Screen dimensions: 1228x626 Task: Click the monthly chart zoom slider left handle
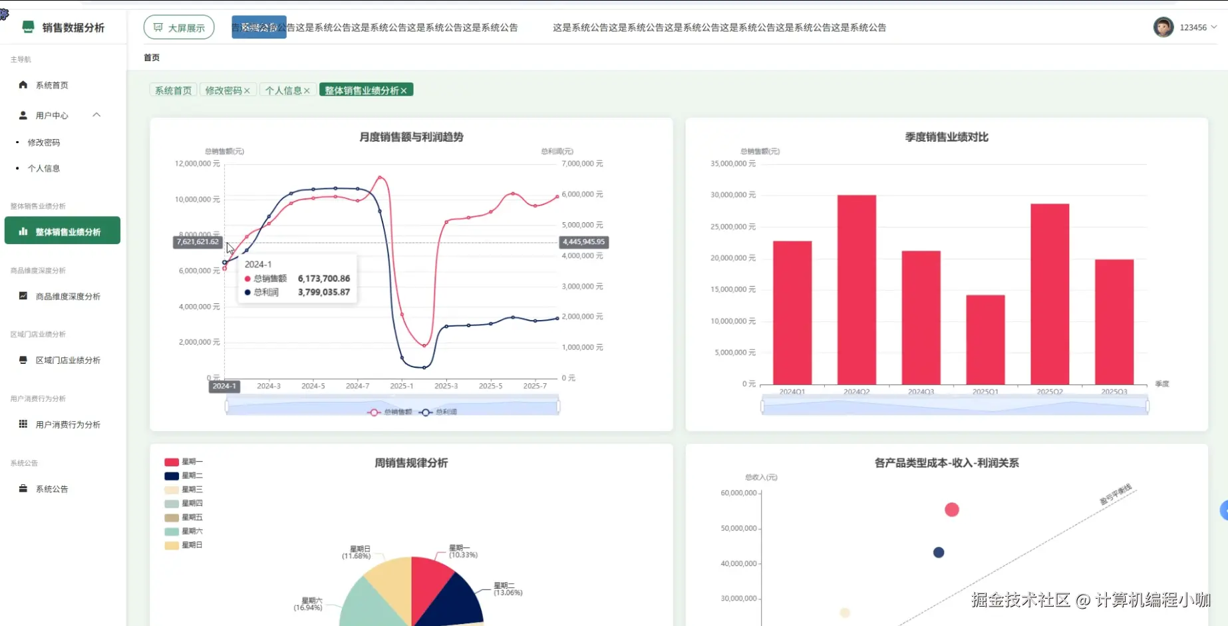(x=227, y=406)
